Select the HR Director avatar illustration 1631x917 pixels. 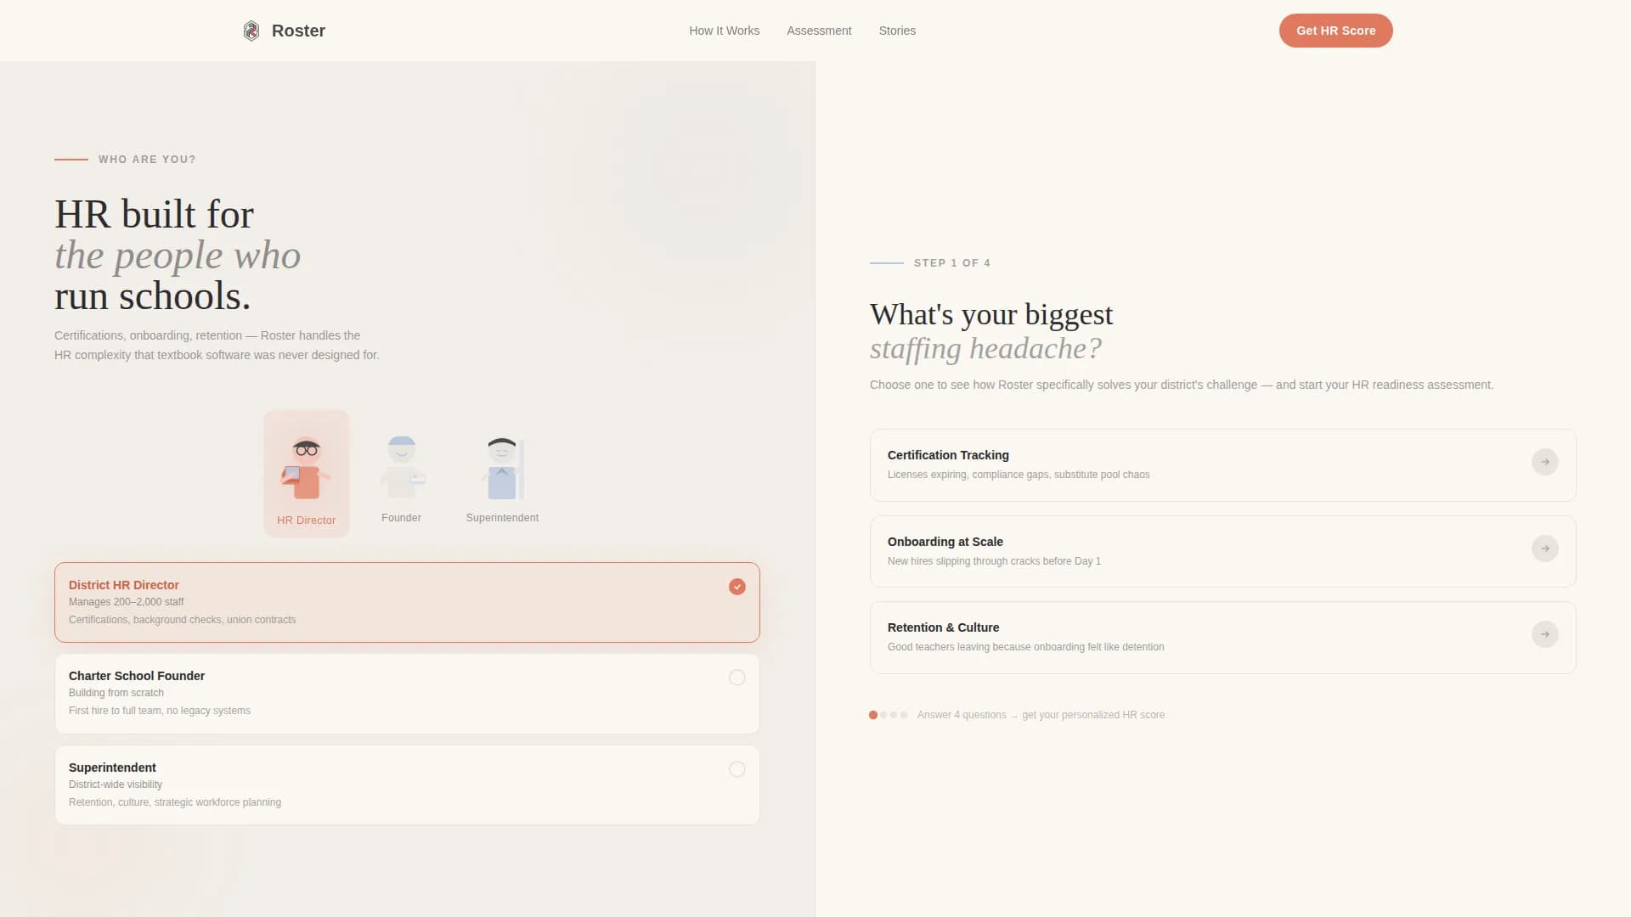coord(306,468)
